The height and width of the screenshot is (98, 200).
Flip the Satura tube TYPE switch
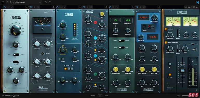[16, 55]
